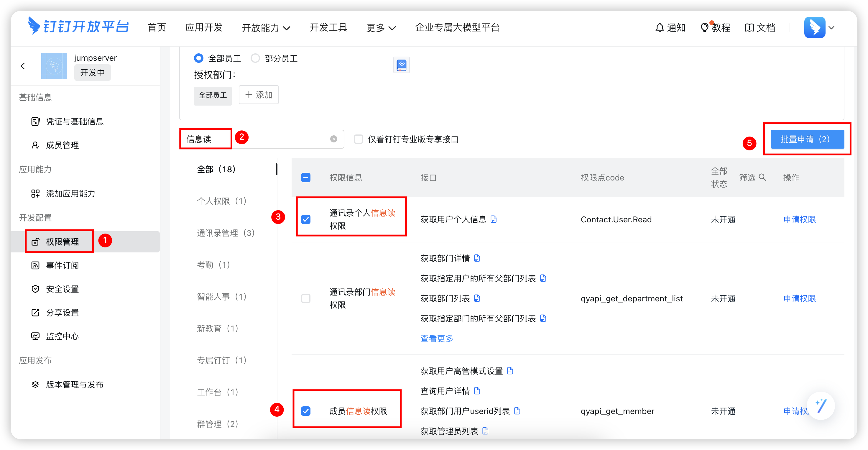Click 申请权限 for Contact.User.Read
This screenshot has height=450, width=868.
point(799,219)
